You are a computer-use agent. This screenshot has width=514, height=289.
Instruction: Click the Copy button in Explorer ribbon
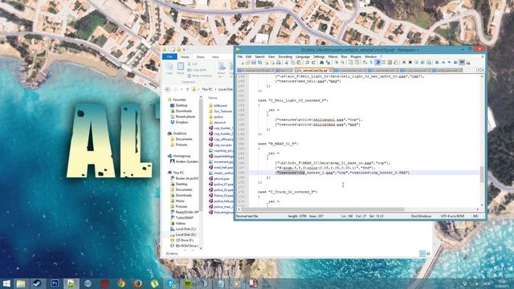pos(169,69)
